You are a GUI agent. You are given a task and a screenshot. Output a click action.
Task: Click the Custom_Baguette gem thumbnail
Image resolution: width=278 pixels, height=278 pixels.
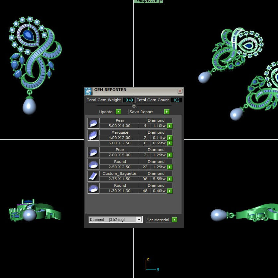coord(93,176)
